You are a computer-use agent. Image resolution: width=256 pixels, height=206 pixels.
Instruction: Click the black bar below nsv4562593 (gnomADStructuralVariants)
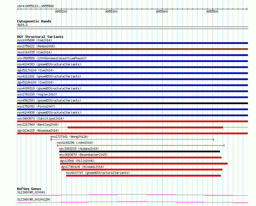click(x=132, y=103)
